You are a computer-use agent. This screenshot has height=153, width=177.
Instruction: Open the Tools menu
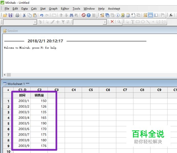tap(76, 9)
